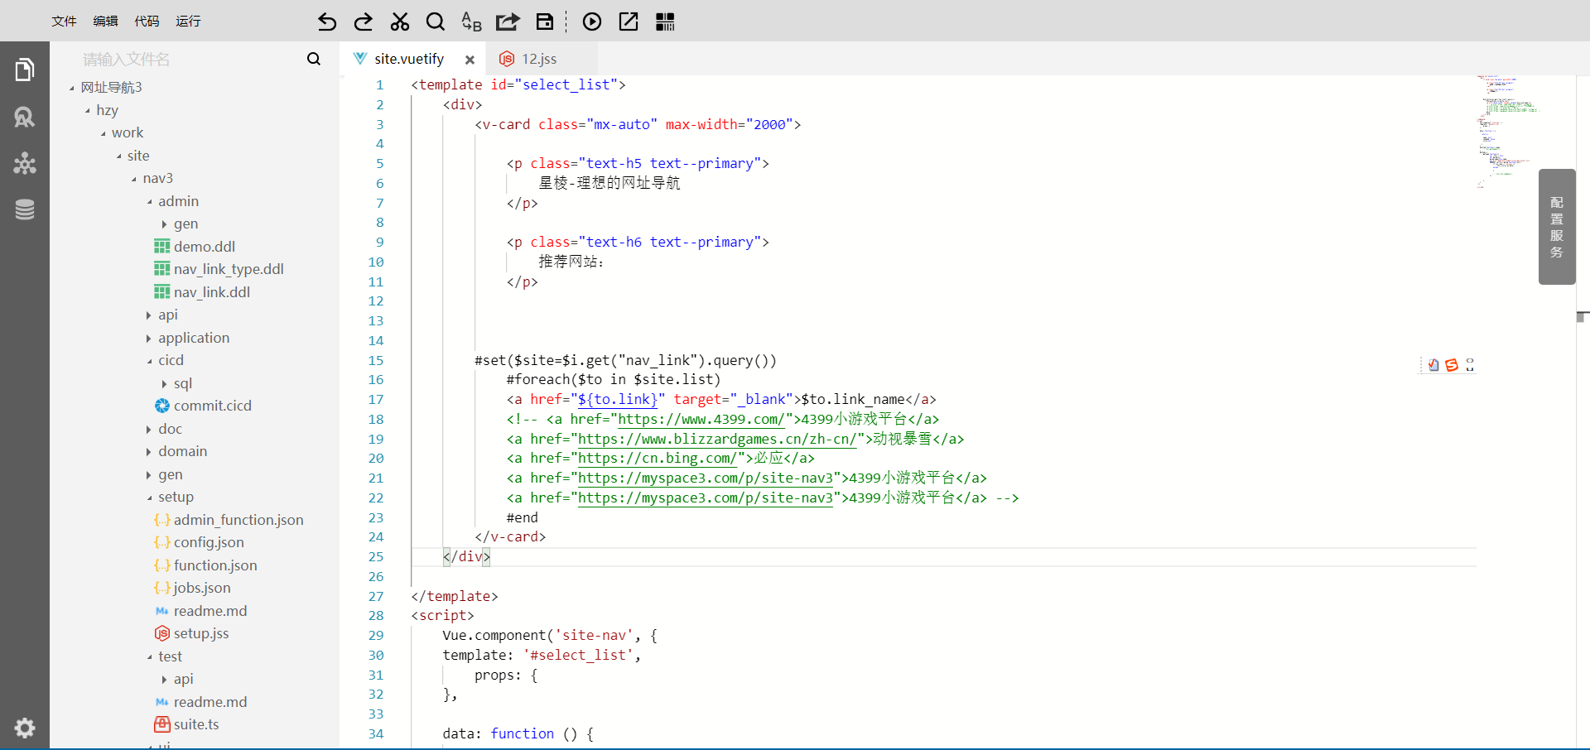Viewport: 1590px width, 750px height.
Task: Switch to the site.vuetify tab
Action: (x=409, y=59)
